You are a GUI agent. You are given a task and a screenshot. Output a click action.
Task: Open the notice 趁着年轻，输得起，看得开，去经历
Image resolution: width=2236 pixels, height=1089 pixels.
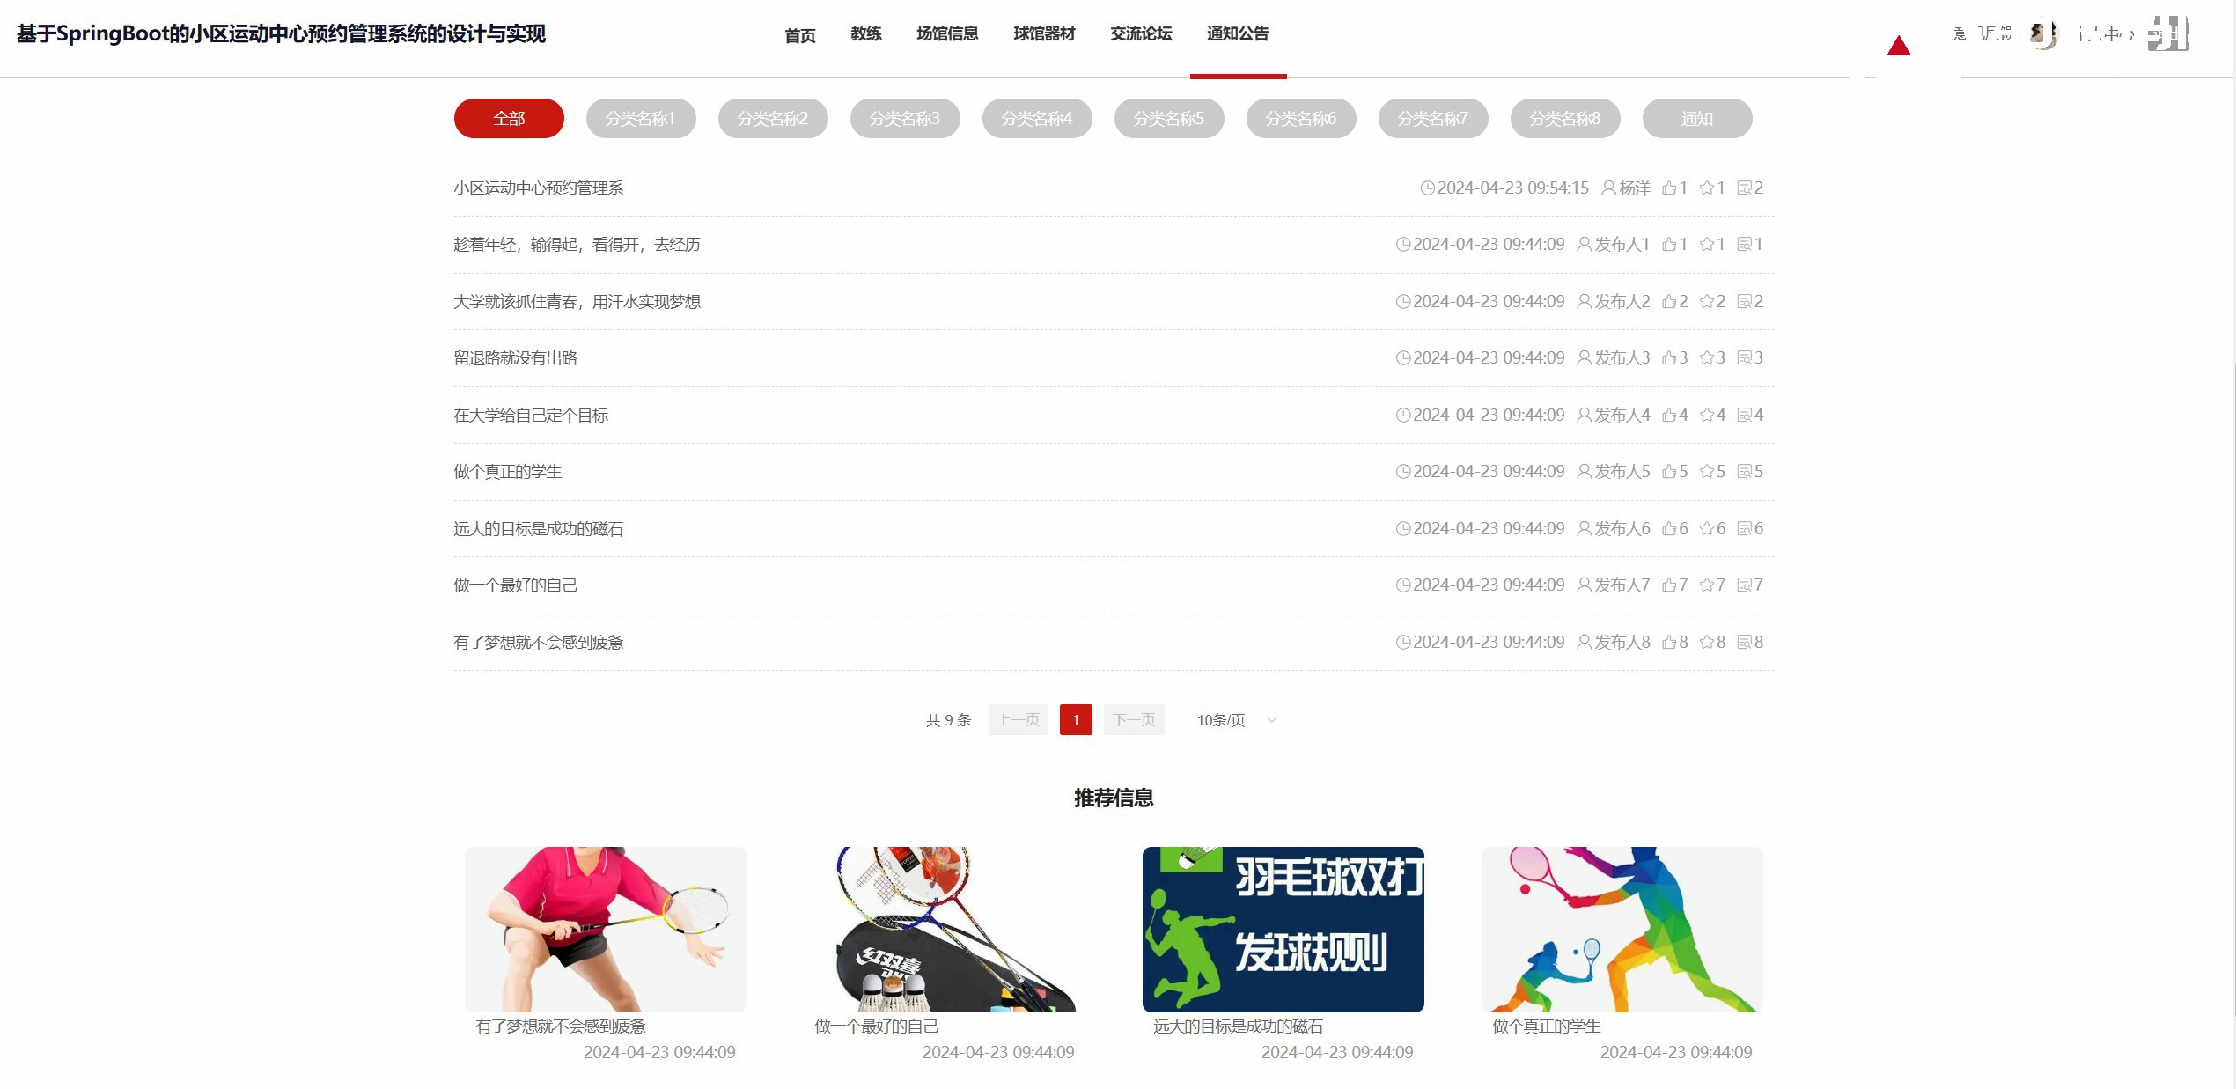577,245
